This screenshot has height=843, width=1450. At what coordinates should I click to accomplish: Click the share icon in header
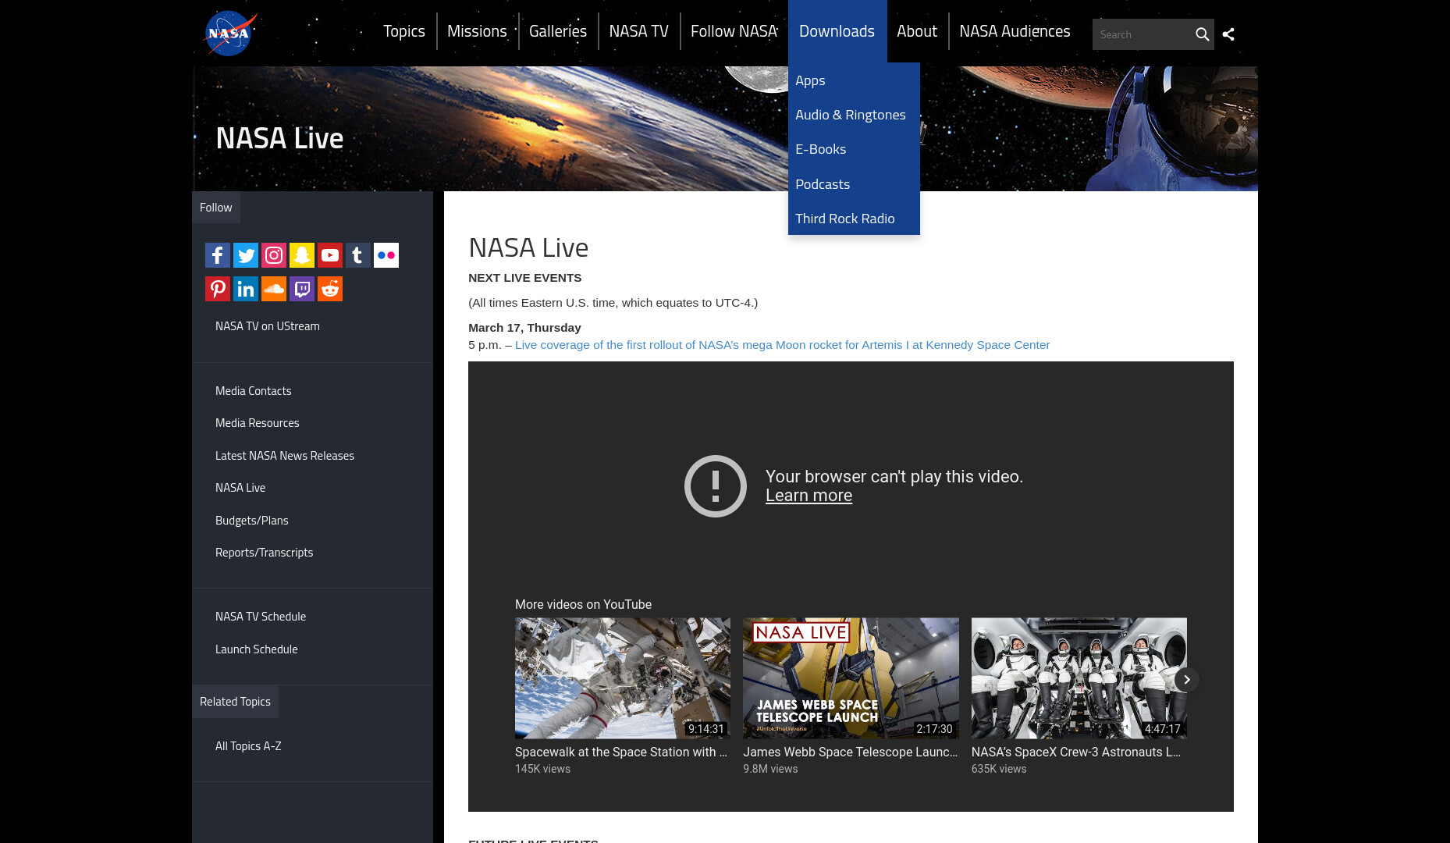pos(1228,34)
